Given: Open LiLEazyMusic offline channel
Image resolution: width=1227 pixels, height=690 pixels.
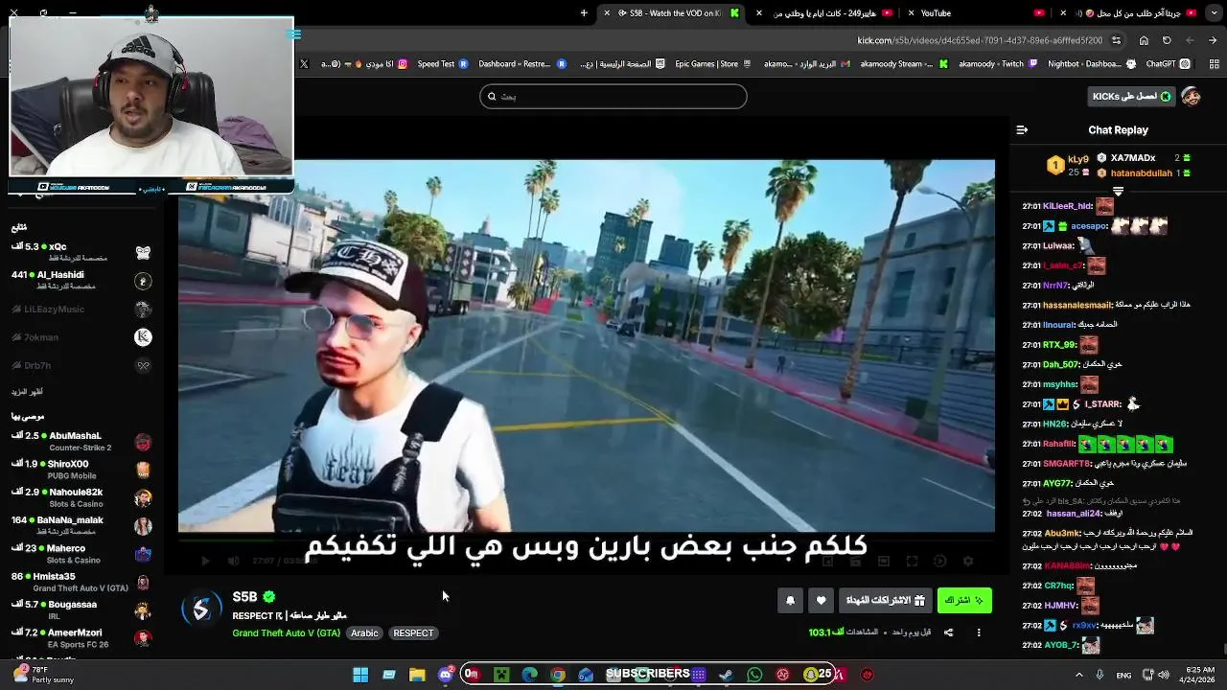Looking at the screenshot, I should pos(81,309).
